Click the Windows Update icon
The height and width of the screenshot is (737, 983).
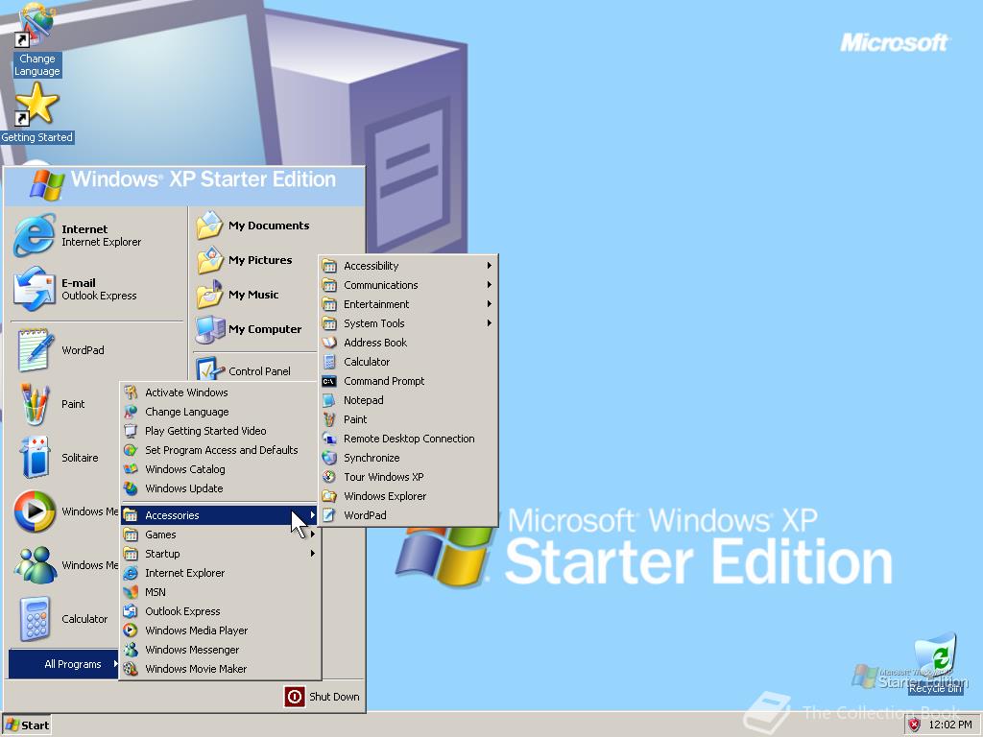click(x=131, y=488)
